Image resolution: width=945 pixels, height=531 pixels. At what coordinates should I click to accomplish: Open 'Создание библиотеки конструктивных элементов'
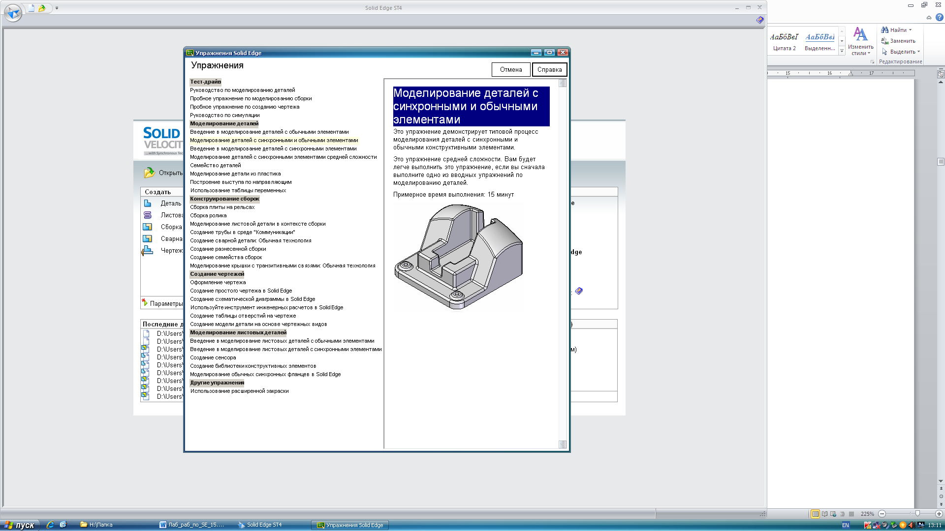pyautogui.click(x=253, y=366)
